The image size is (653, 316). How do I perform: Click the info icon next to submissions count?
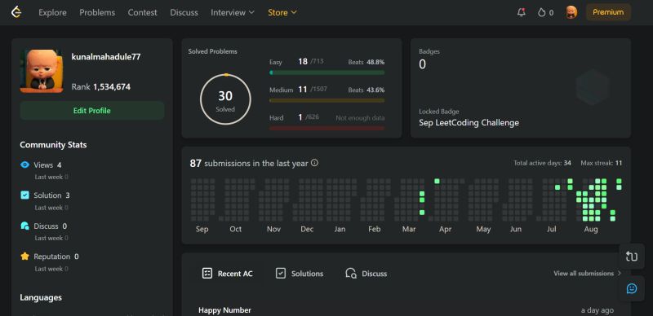(x=314, y=163)
